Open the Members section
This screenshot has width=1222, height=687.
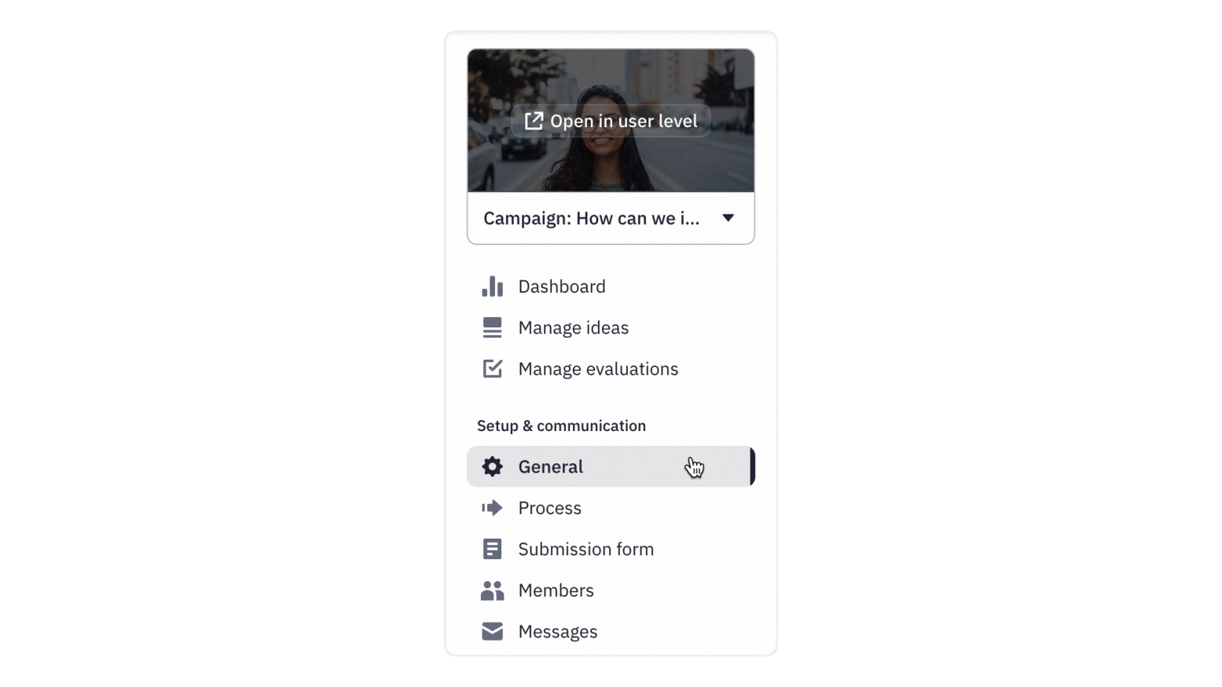coord(611,590)
